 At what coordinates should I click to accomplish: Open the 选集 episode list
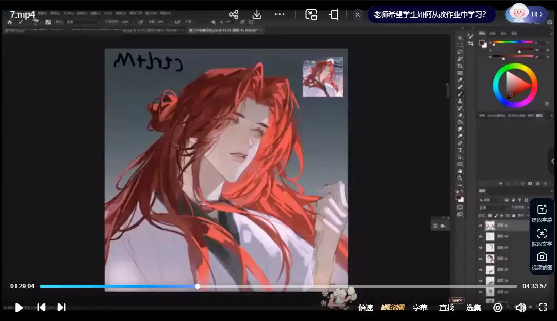(x=473, y=308)
